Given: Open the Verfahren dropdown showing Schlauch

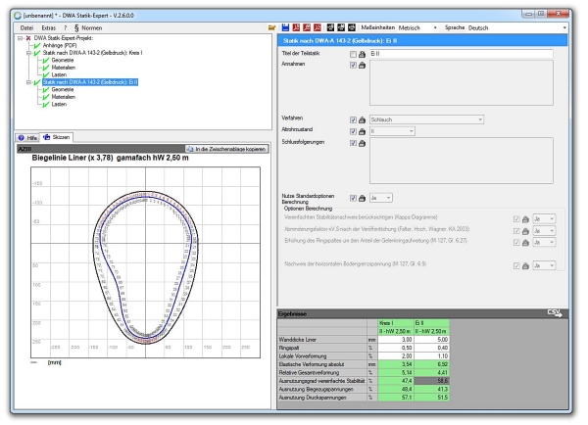Looking at the screenshot, I should (x=426, y=119).
